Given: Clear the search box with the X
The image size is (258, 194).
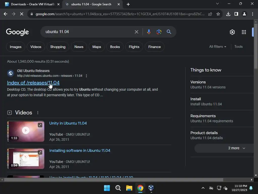Looking at the screenshot, I should pyautogui.click(x=136, y=32).
